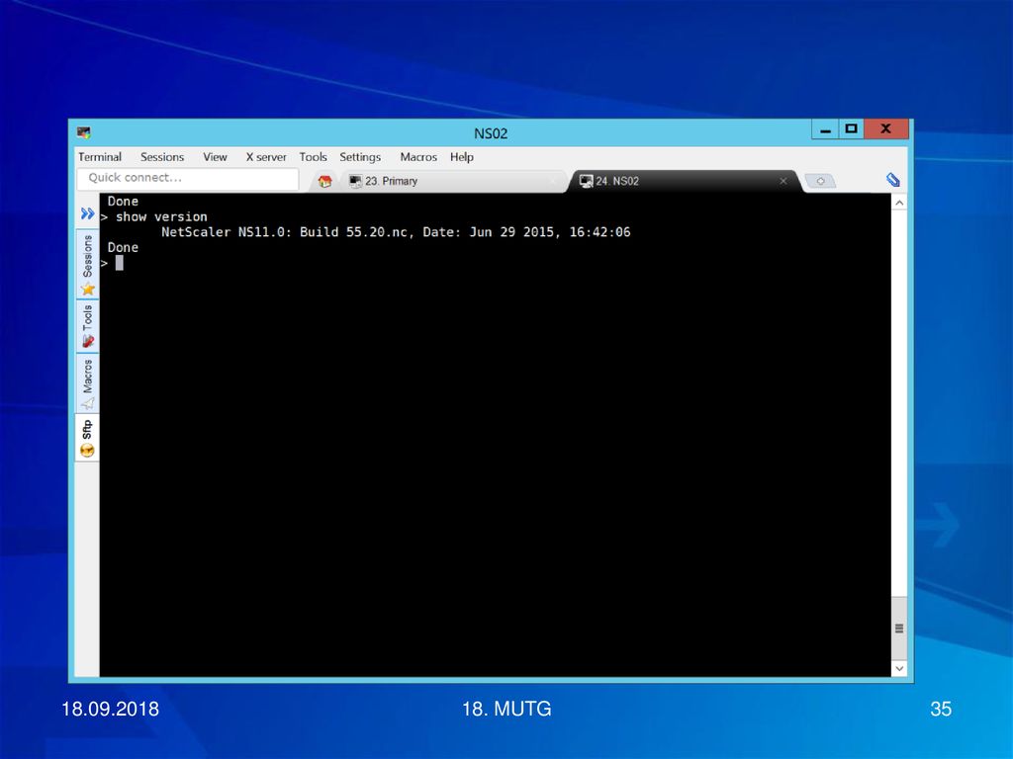Viewport: 1013px width, 759px height.
Task: Open the Tools menu
Action: 313,157
